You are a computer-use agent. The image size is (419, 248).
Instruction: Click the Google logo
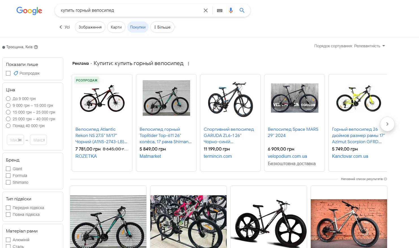pyautogui.click(x=29, y=11)
